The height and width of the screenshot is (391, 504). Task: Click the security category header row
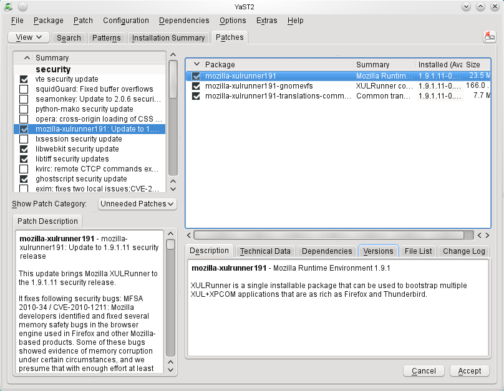(90, 69)
